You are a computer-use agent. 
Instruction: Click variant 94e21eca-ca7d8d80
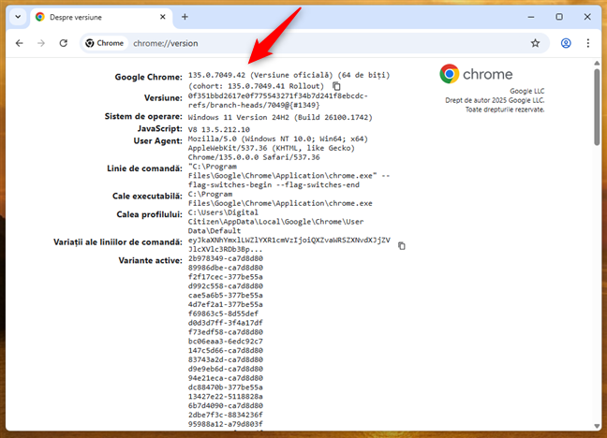tap(226, 378)
